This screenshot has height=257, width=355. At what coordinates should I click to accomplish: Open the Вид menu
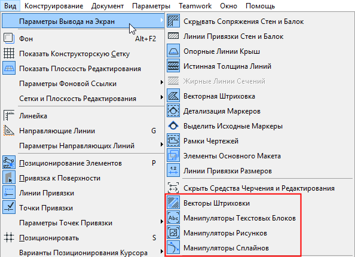click(x=10, y=5)
